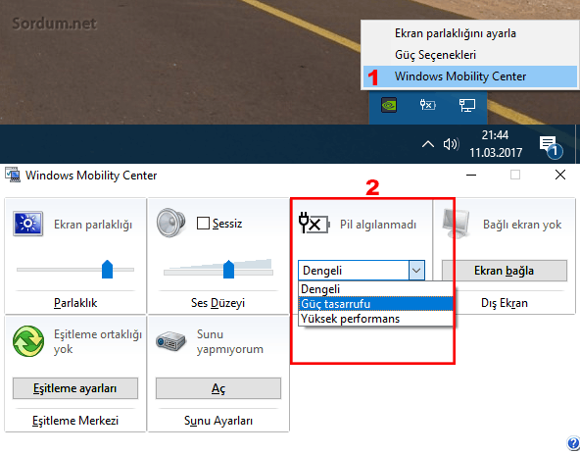Image resolution: width=580 pixels, height=455 pixels.
Task: Click the blue help question mark icon
Action: [x=574, y=443]
